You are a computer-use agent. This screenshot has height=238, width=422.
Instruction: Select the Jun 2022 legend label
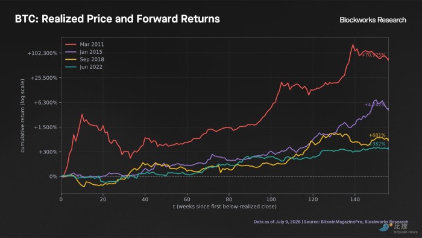tap(91, 67)
